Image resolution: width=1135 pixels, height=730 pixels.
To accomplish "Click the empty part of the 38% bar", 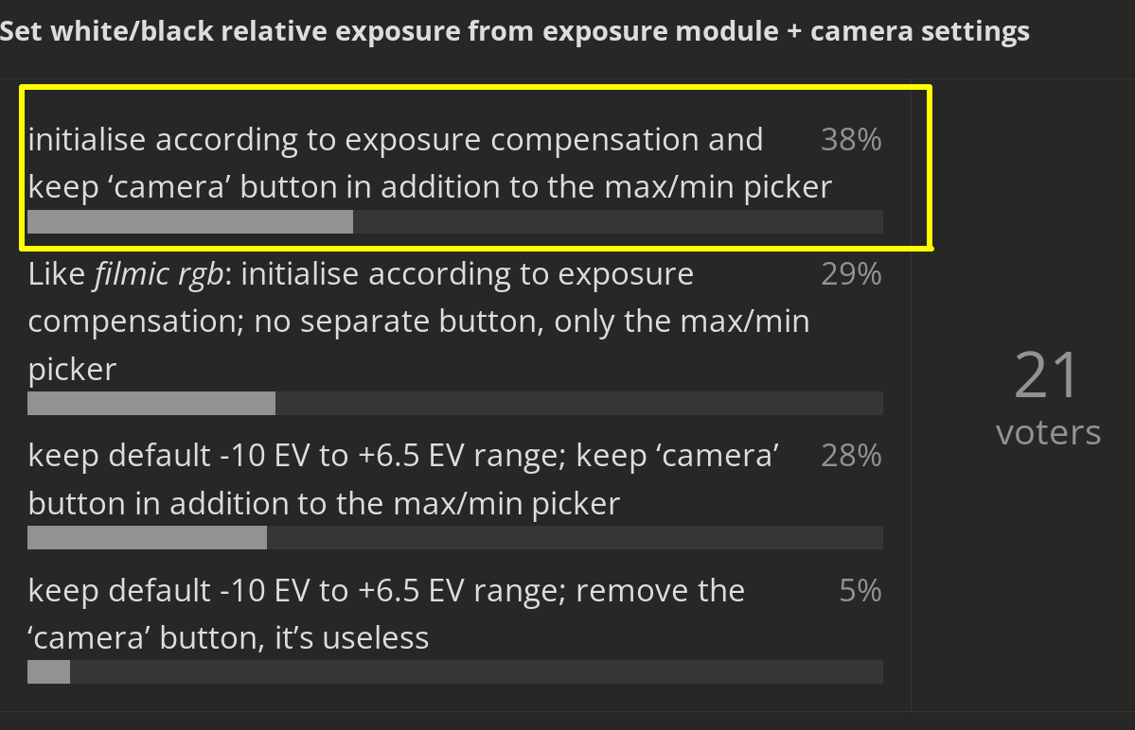I will [x=617, y=221].
